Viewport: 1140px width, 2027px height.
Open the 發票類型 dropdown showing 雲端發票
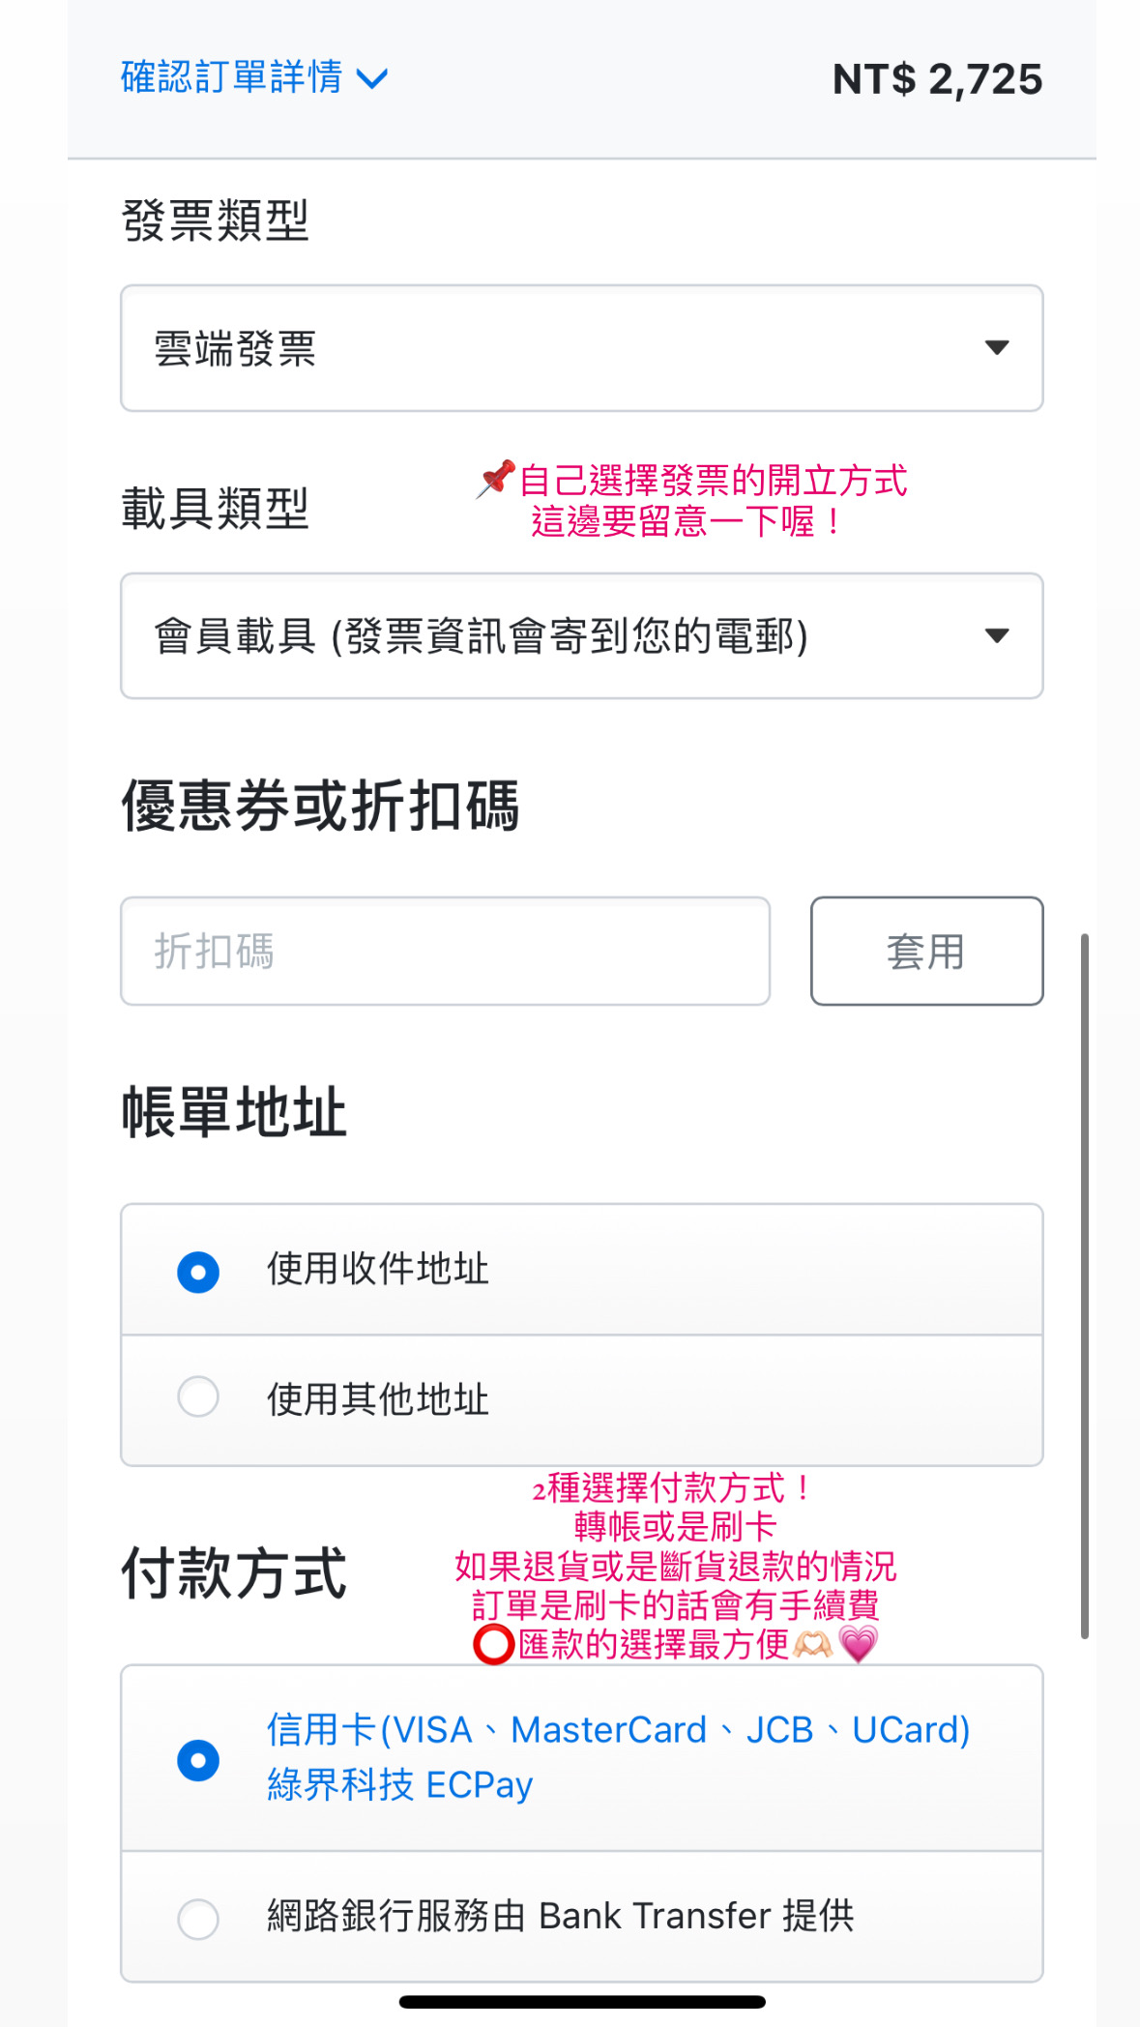point(580,348)
